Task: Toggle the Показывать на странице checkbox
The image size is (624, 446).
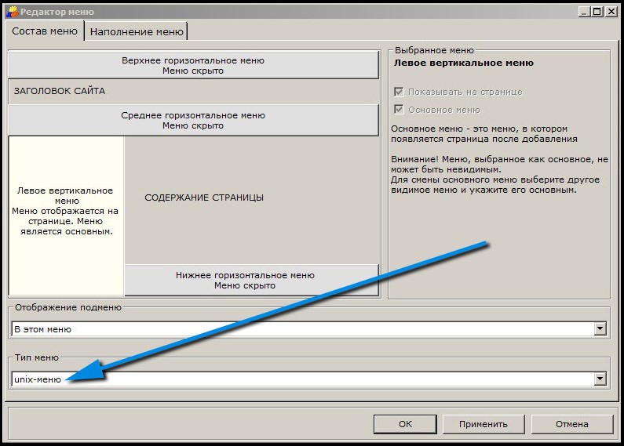Action: [x=400, y=92]
